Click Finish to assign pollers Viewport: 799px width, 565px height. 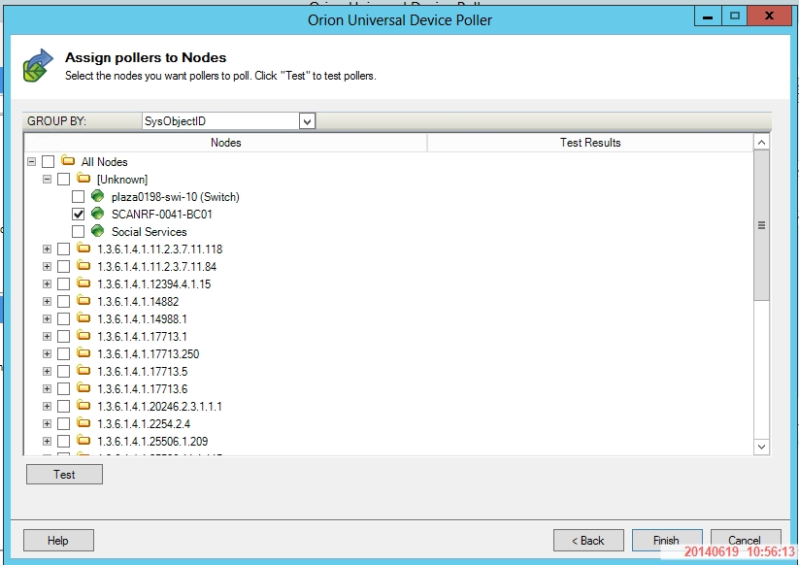[667, 540]
